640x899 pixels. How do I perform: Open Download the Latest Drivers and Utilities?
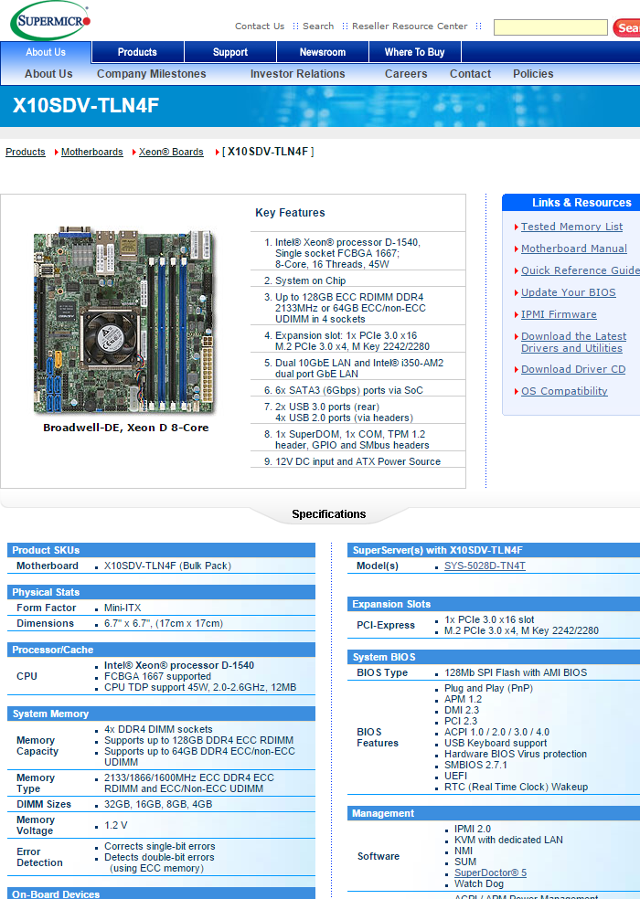(x=573, y=343)
